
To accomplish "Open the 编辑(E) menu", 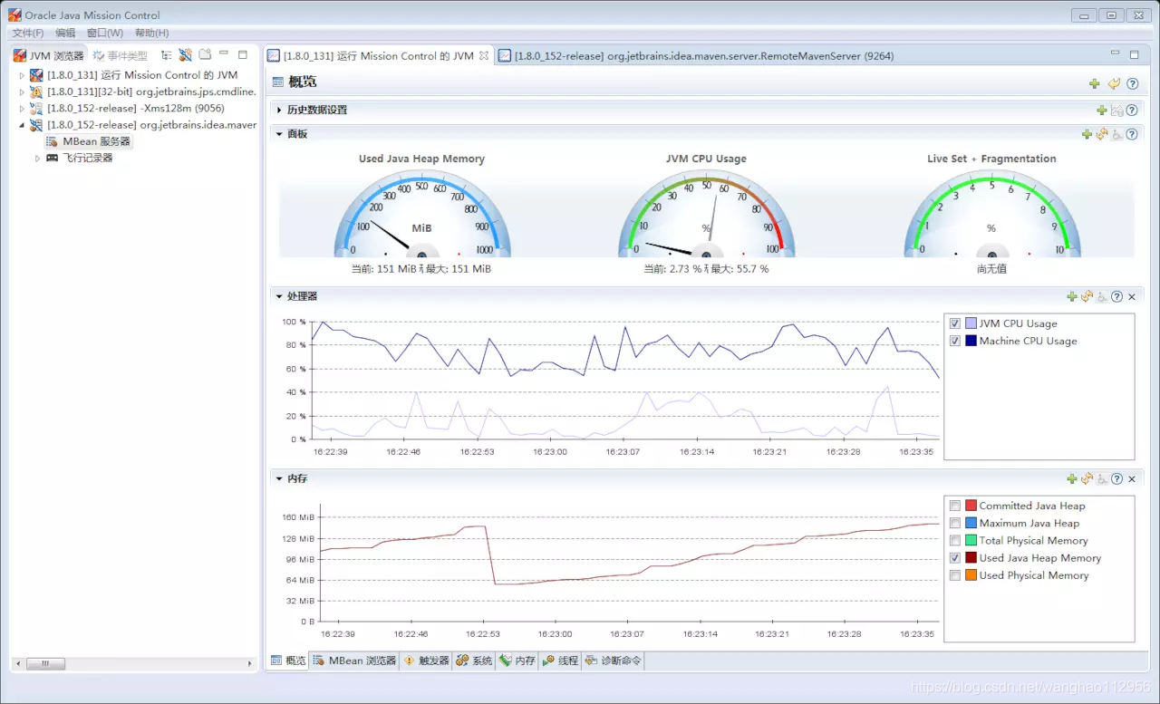I will pos(65,33).
